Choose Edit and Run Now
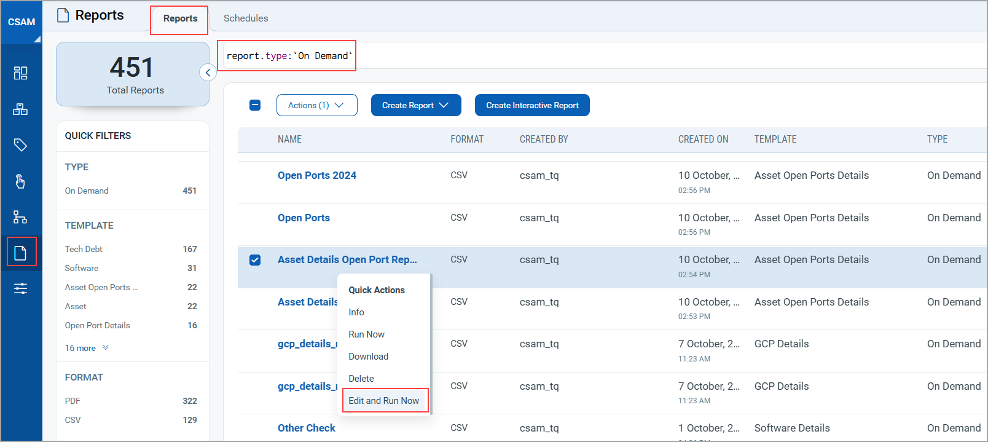 [x=385, y=401]
